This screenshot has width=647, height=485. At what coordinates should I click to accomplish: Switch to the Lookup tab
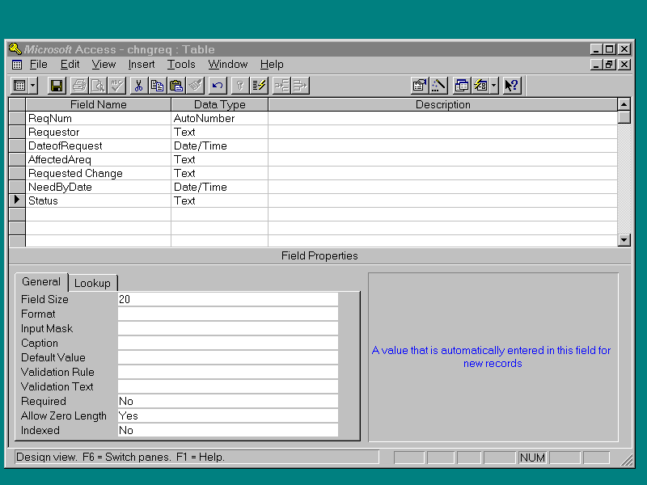92,283
